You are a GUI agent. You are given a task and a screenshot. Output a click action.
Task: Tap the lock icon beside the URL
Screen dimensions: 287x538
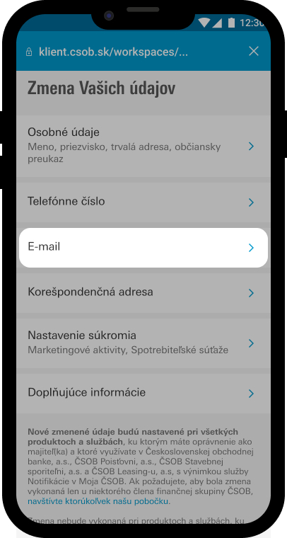[29, 52]
